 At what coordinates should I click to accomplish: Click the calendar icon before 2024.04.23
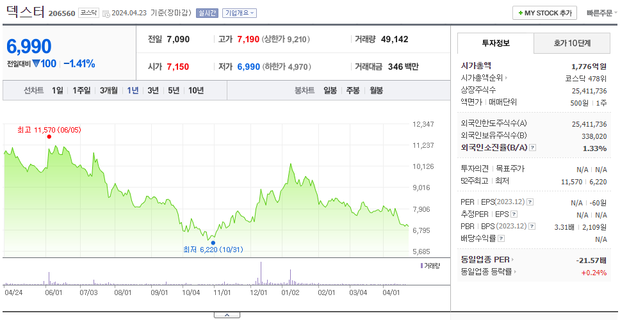(106, 13)
